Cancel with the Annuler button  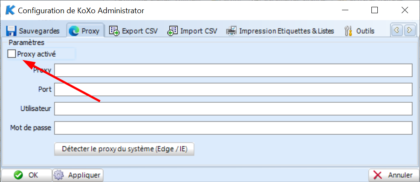[394, 175]
